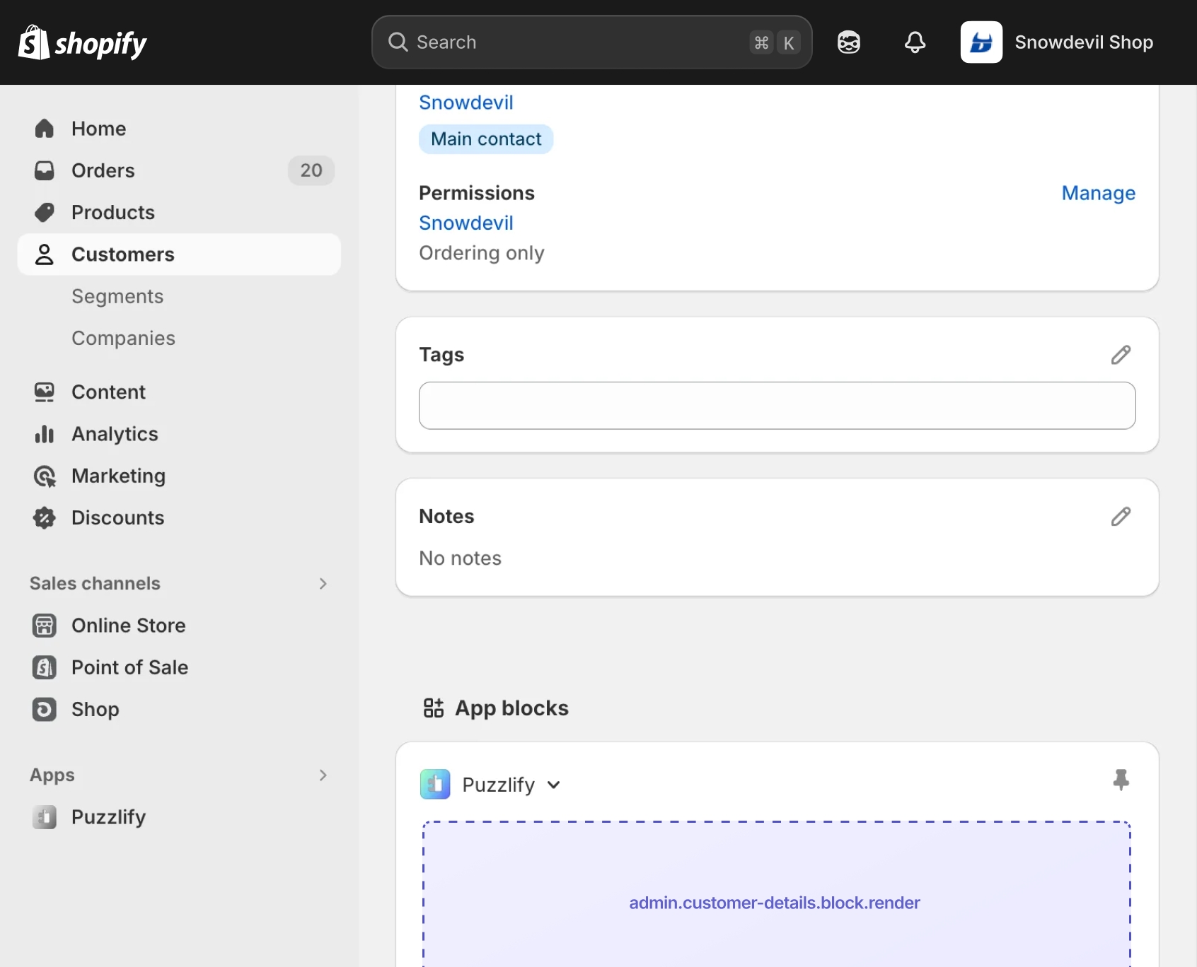Click Manage next to Permissions
This screenshot has width=1197, height=967.
tap(1098, 193)
